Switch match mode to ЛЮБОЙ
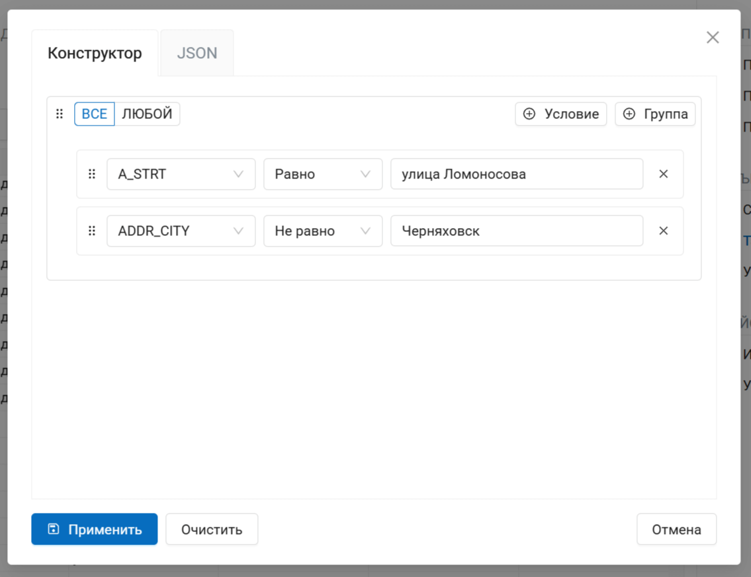The height and width of the screenshot is (577, 751). click(x=147, y=114)
